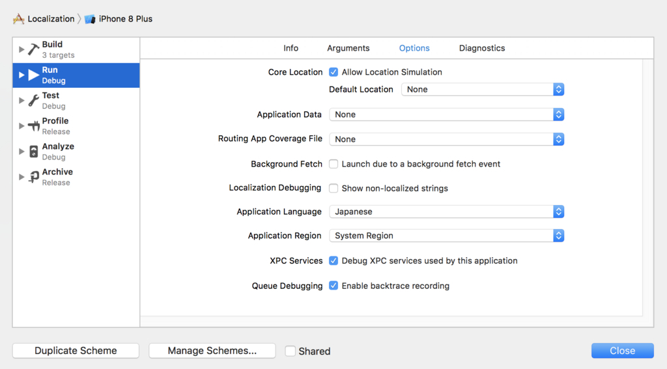667x369 pixels.
Task: Select the Options tab
Action: (x=414, y=48)
